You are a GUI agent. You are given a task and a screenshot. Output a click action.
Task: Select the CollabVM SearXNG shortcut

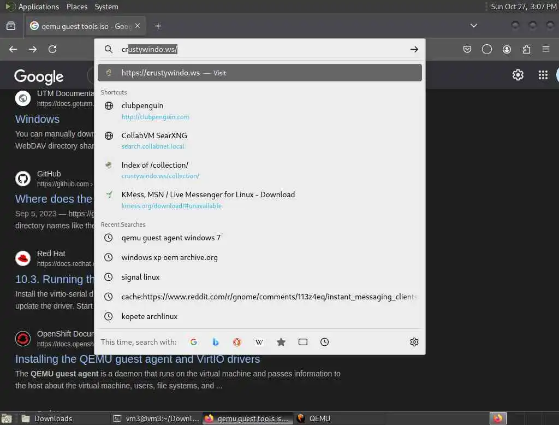pyautogui.click(x=259, y=140)
